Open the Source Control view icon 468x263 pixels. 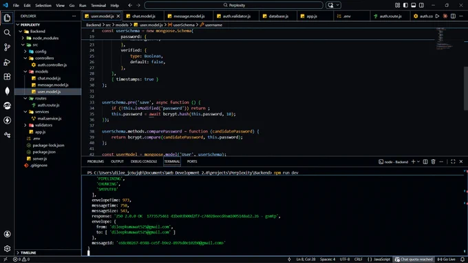coord(7,47)
